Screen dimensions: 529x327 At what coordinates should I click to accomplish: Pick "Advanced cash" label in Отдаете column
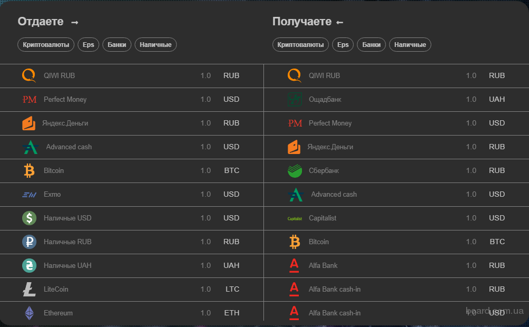click(x=69, y=147)
